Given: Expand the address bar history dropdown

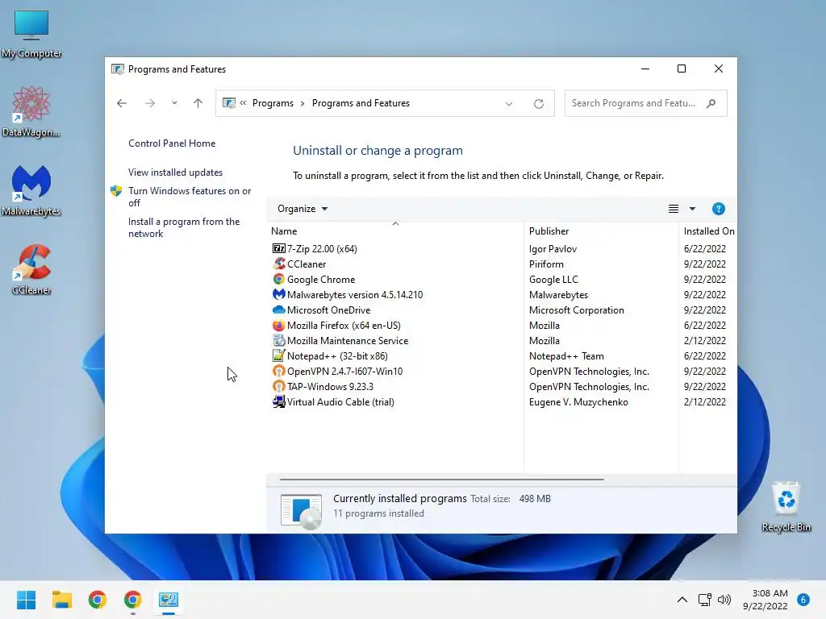Looking at the screenshot, I should [x=509, y=104].
